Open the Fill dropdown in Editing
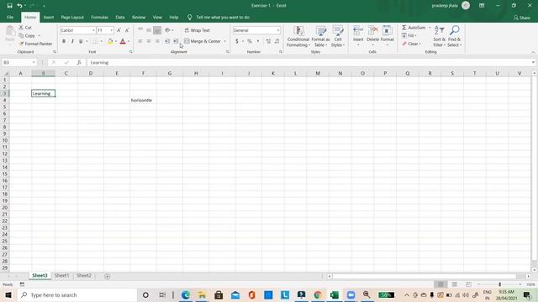Screen dimensions: 538x302 click(409, 35)
